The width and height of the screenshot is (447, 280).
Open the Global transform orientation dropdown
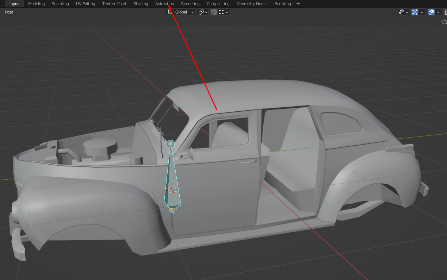tap(181, 12)
